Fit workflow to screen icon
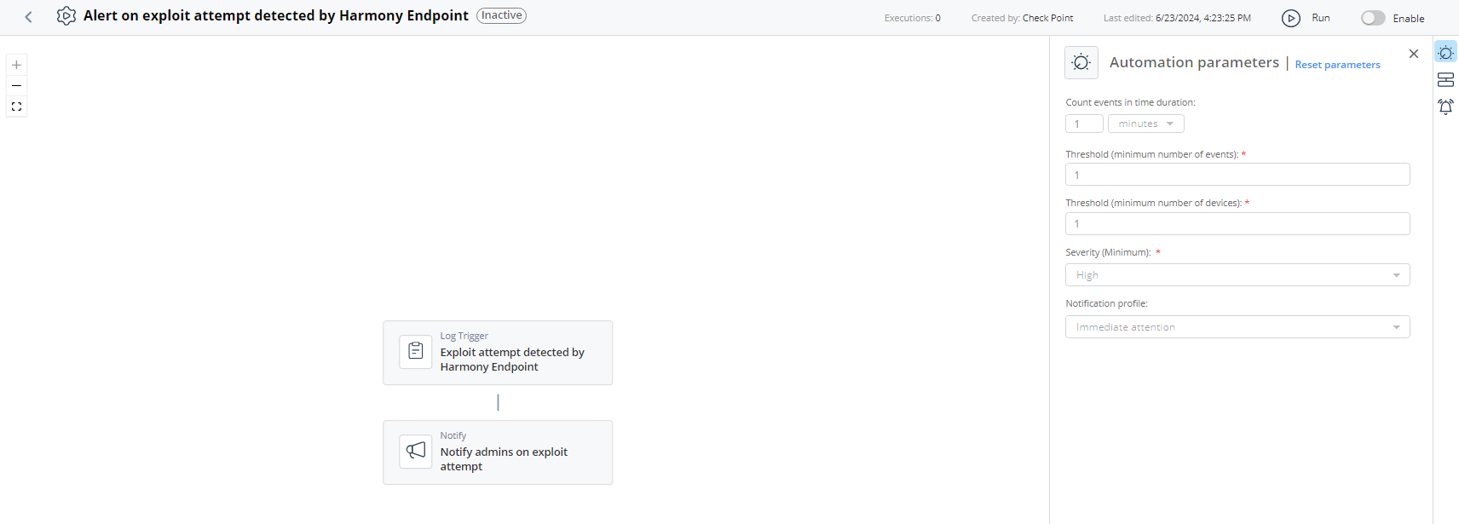The width and height of the screenshot is (1459, 524). pos(16,107)
